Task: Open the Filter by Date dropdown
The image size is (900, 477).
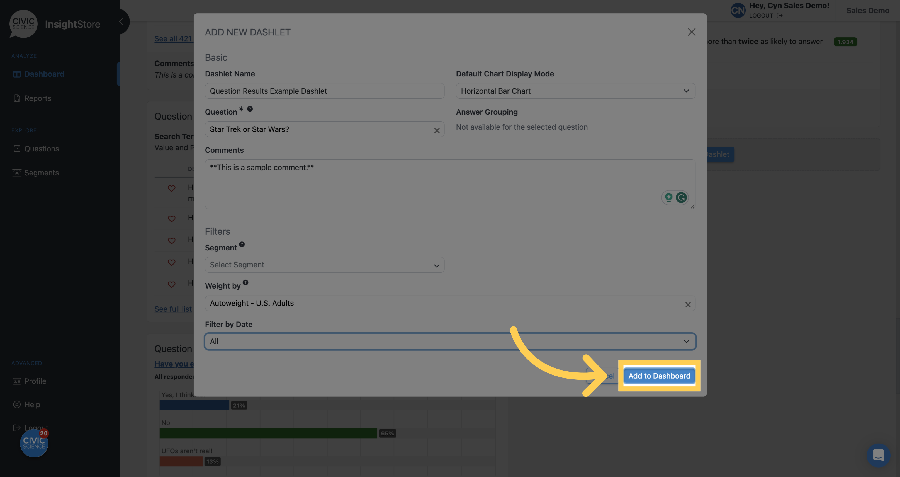Action: point(450,342)
